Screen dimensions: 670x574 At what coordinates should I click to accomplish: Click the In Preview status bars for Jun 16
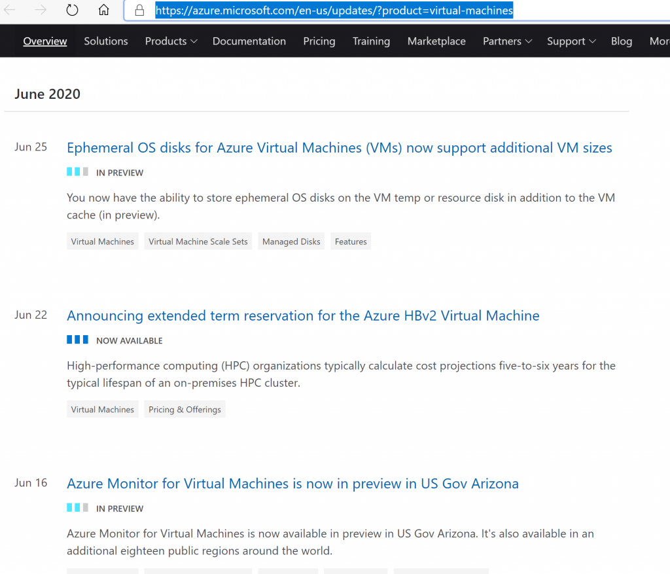click(x=77, y=507)
